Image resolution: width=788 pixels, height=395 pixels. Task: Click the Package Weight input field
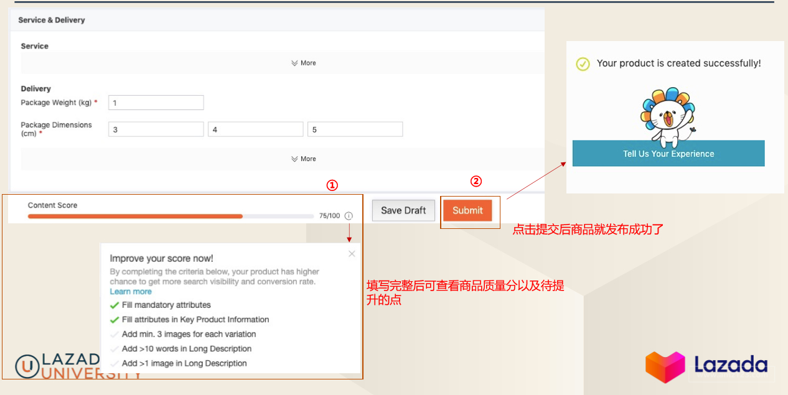[156, 103]
